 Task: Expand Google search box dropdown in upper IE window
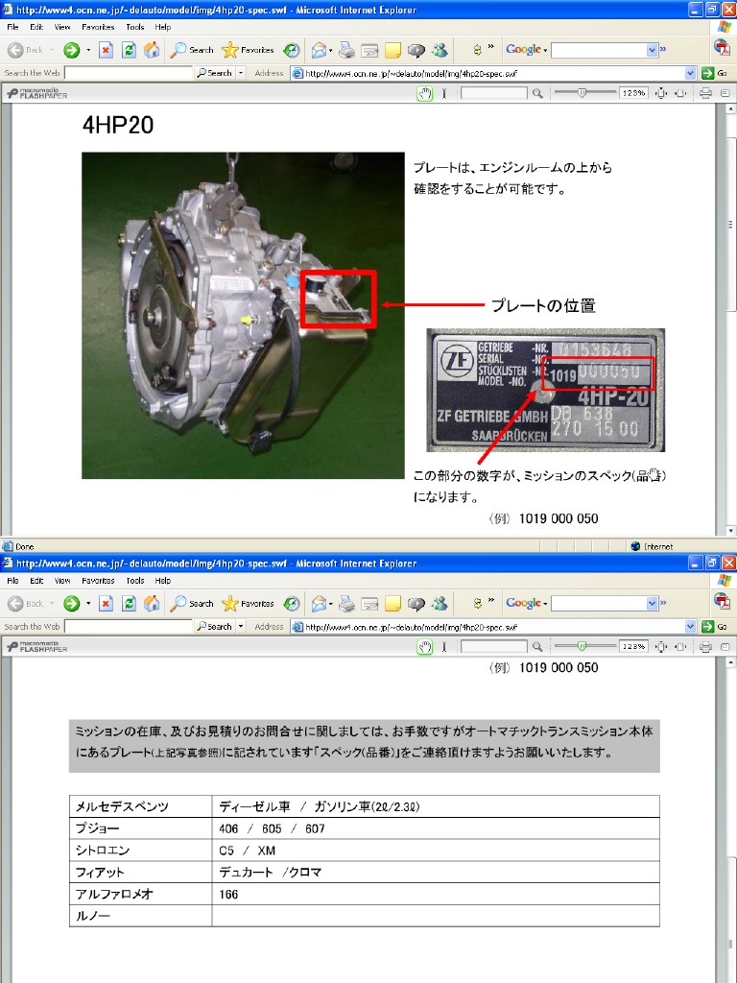click(652, 50)
